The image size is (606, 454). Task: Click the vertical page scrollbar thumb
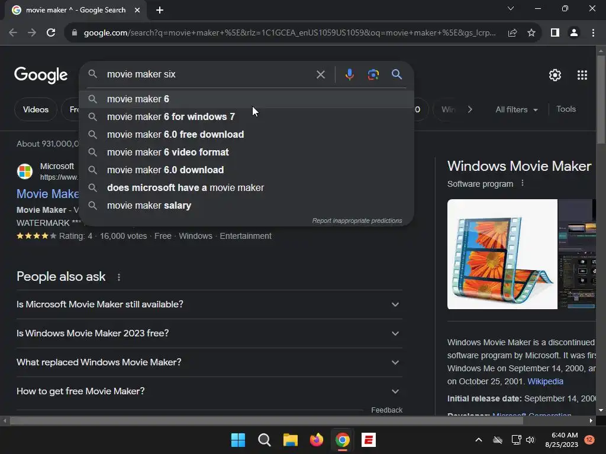601,99
